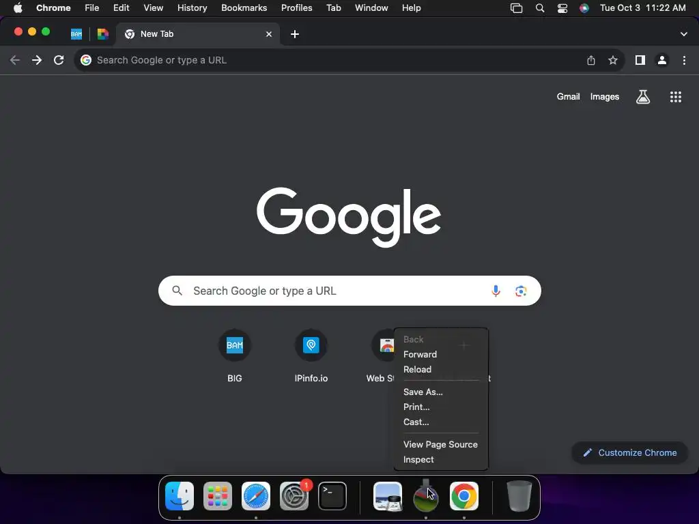Screen dimensions: 699x524
Task: Go back to previous page
Action: coord(15,60)
